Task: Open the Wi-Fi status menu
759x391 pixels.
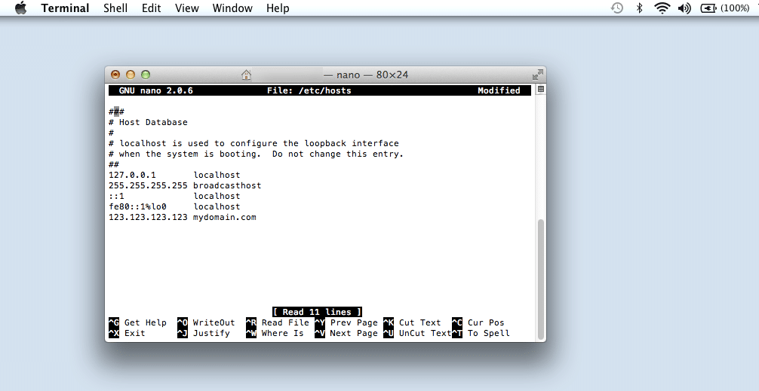Action: coord(662,8)
